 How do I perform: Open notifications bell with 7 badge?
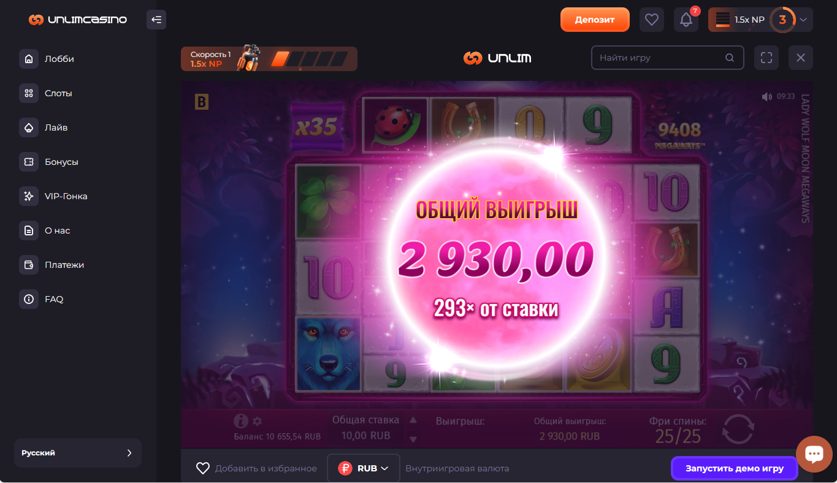[686, 20]
